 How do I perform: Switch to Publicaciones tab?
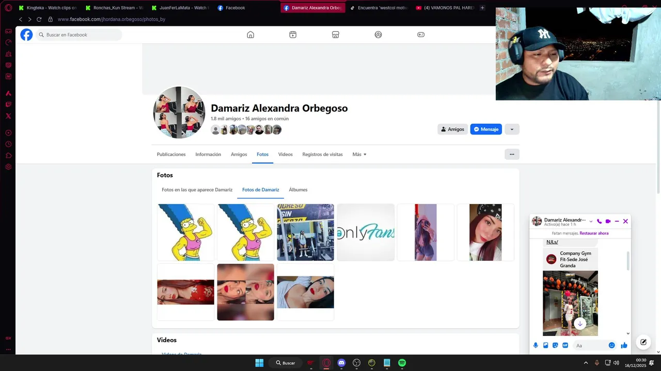(x=171, y=154)
